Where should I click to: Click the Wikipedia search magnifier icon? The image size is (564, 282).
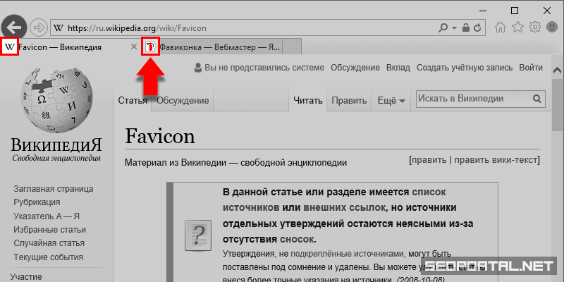[537, 100]
